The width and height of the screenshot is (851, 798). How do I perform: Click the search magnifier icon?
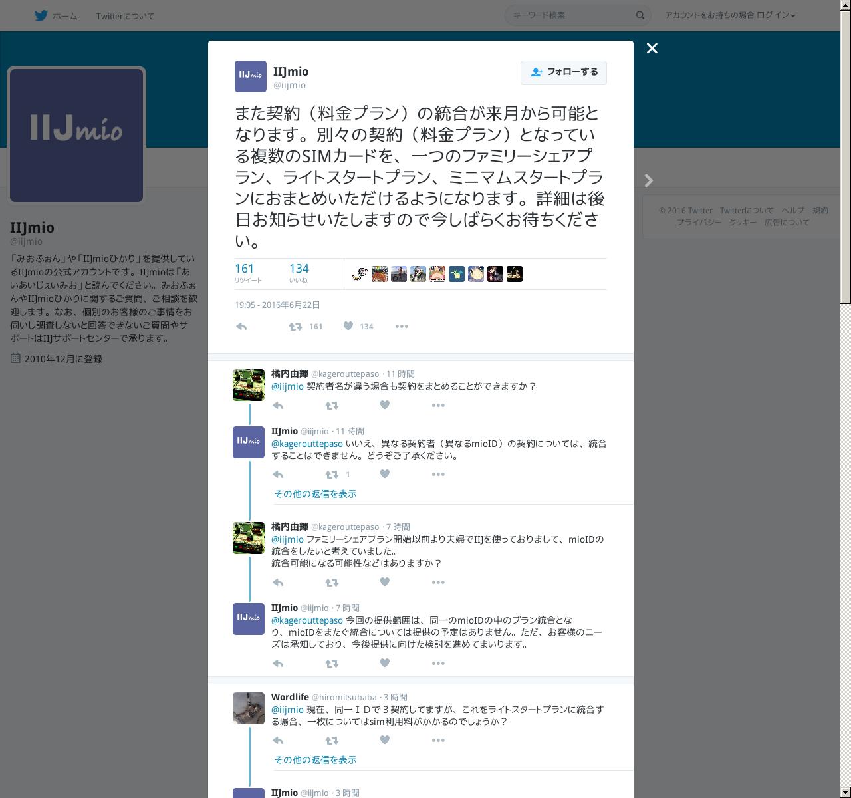pos(640,15)
